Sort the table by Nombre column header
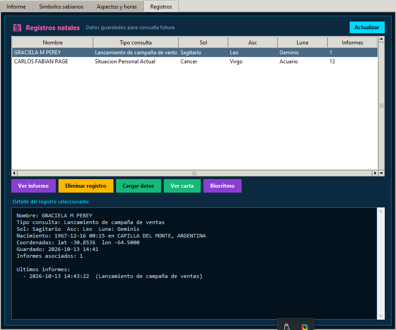The width and height of the screenshot is (396, 330). pos(53,43)
